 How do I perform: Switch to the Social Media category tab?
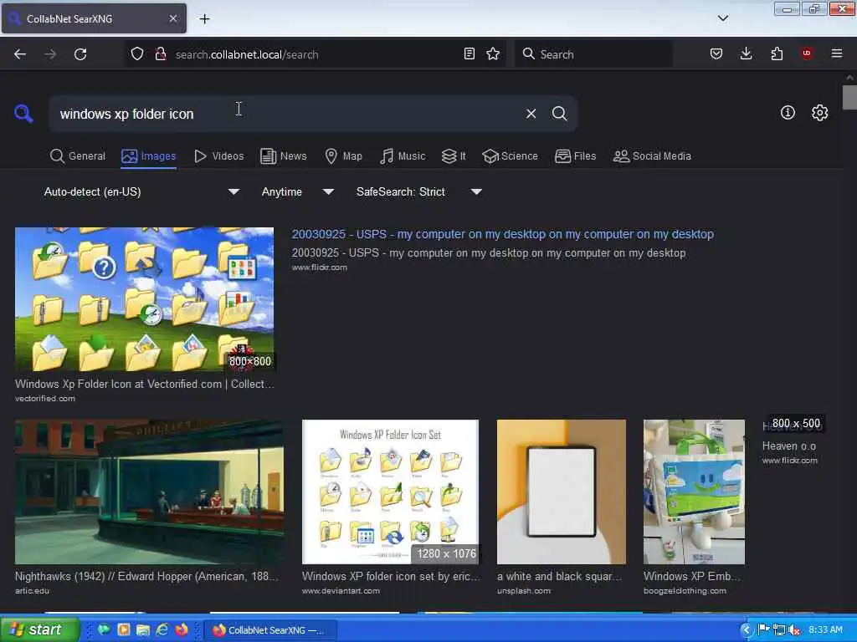[x=652, y=156]
